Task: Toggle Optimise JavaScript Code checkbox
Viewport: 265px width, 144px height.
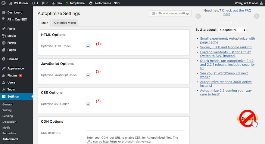Action: click(x=88, y=75)
